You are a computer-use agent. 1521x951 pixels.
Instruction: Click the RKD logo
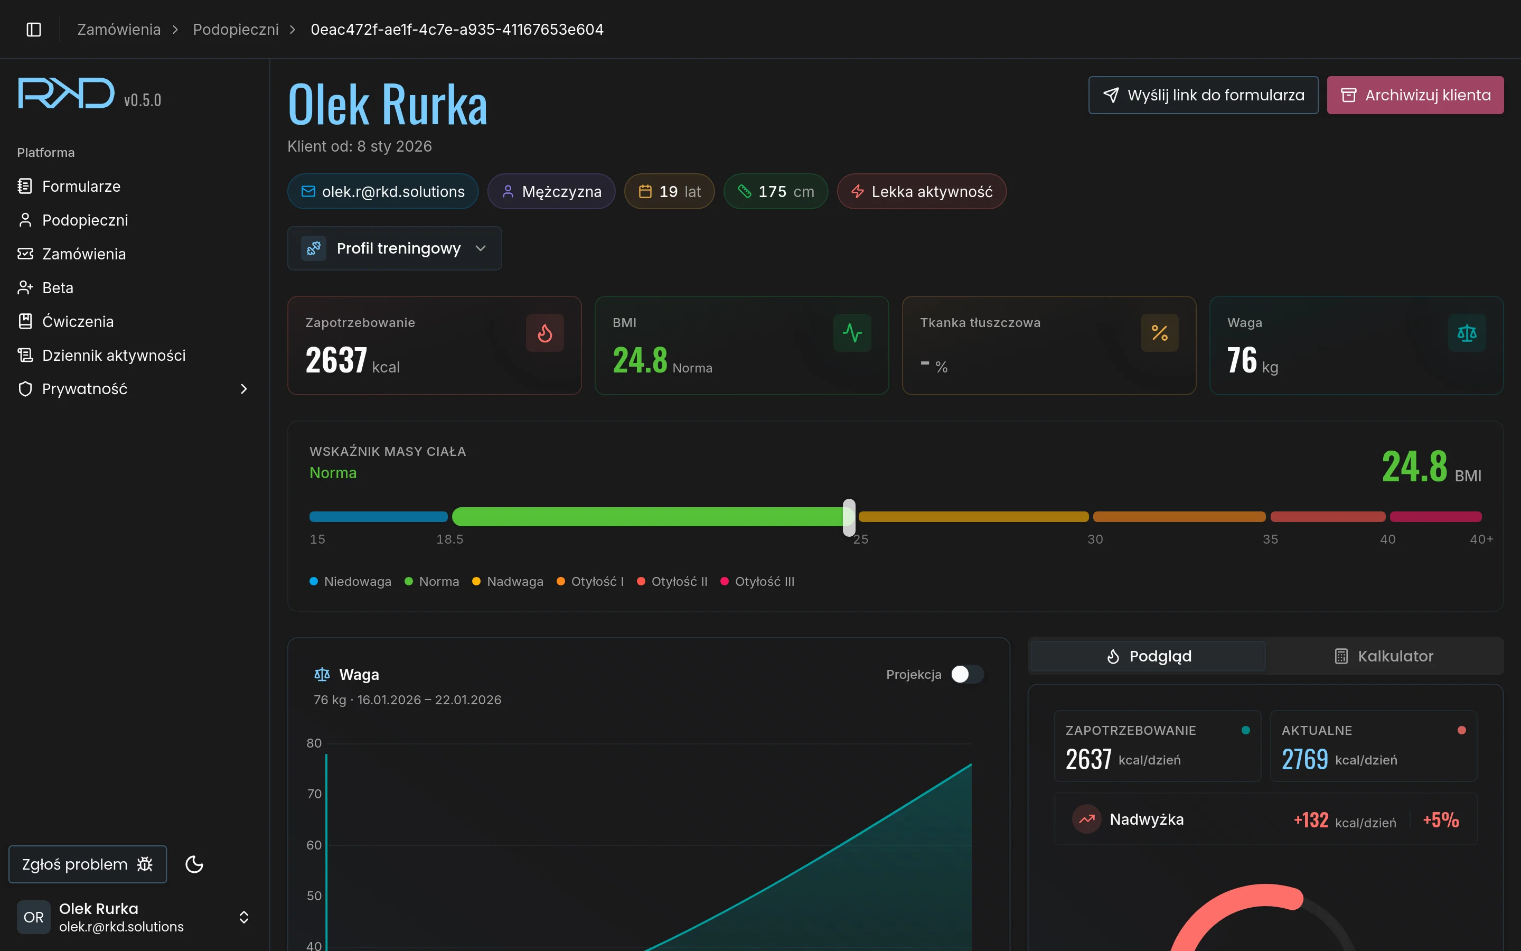67,94
